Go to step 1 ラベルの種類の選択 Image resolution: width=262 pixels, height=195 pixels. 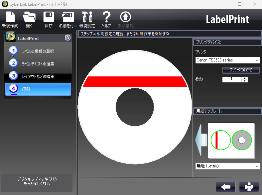point(38,51)
